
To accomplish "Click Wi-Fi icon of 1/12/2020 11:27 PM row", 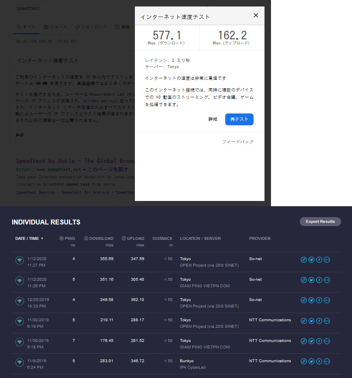I will (19, 260).
